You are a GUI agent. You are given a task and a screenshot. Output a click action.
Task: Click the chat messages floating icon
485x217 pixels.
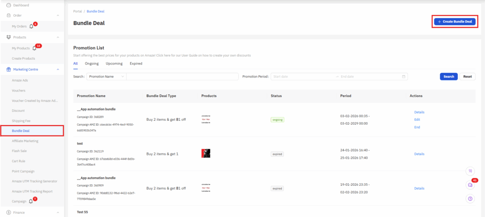coord(470,185)
